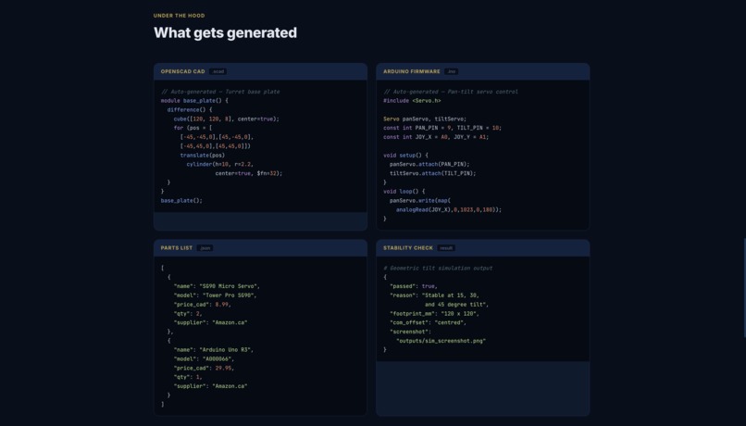The image size is (746, 426).
Task: Click the ARDUINO FIRMWARE card title
Action: point(412,71)
